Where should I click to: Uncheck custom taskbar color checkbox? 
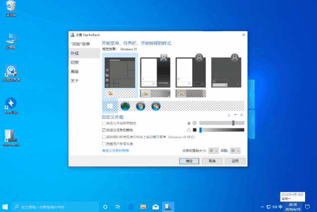[104, 130]
